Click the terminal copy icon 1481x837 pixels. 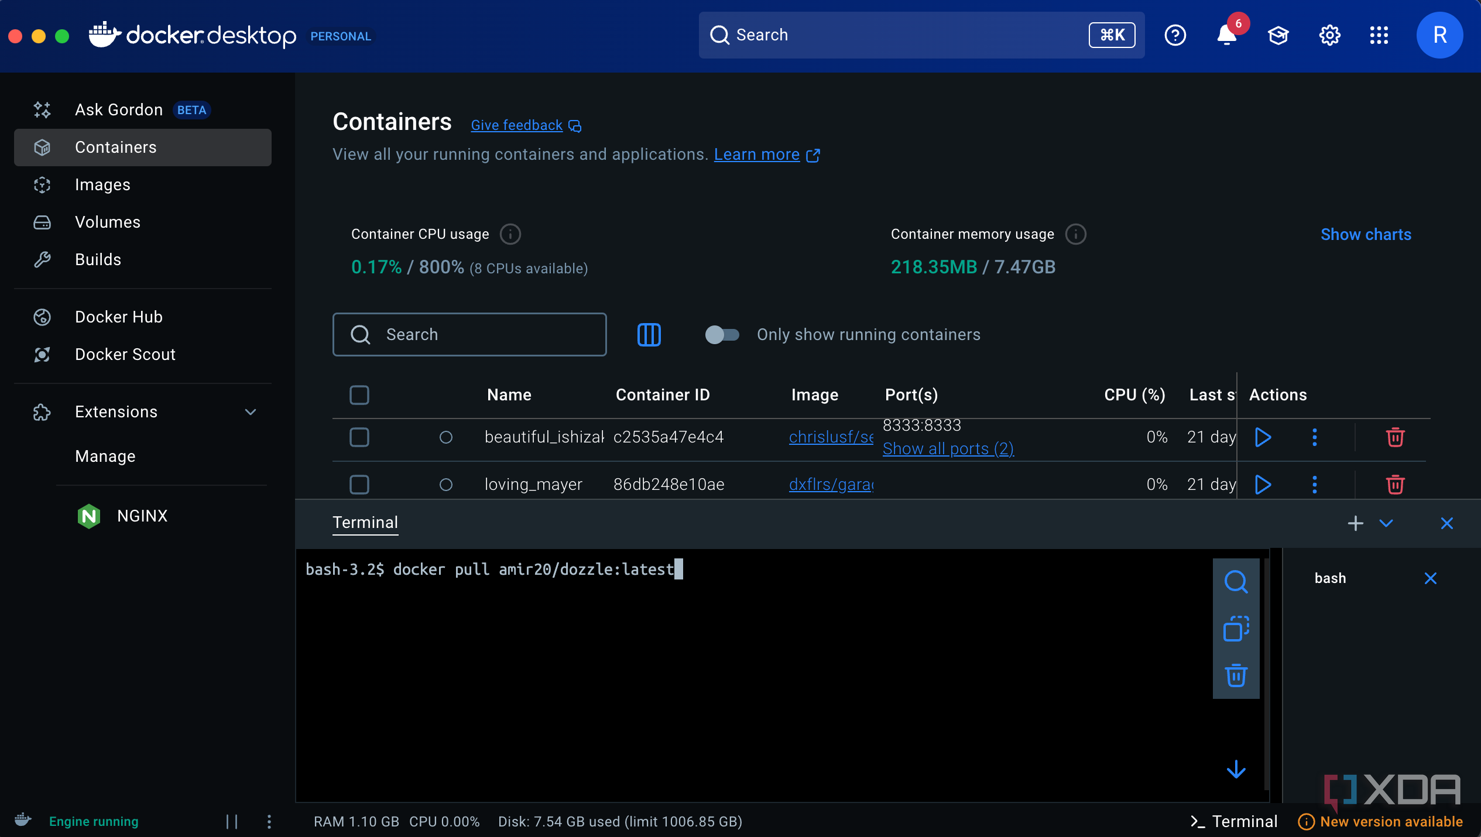pyautogui.click(x=1236, y=629)
